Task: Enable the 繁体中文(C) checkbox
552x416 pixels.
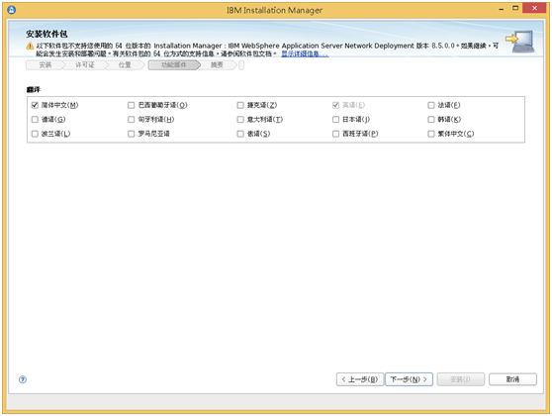Action: (x=431, y=134)
